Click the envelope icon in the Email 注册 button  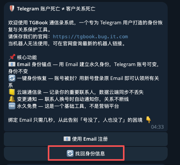pyautogui.click(x=67, y=139)
